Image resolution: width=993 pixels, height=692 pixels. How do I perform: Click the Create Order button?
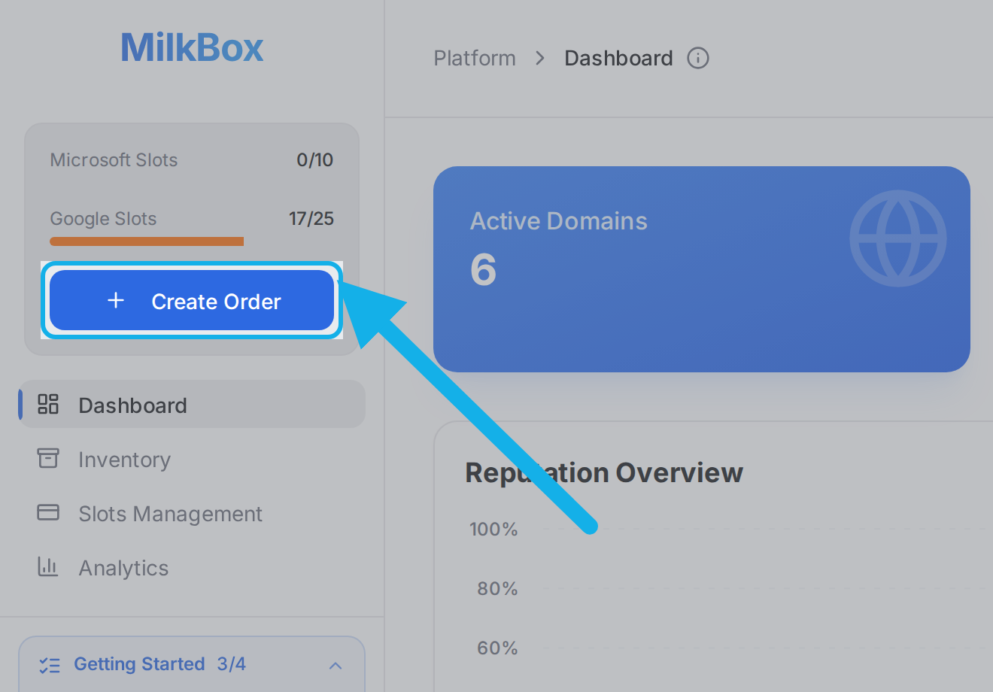pyautogui.click(x=192, y=300)
